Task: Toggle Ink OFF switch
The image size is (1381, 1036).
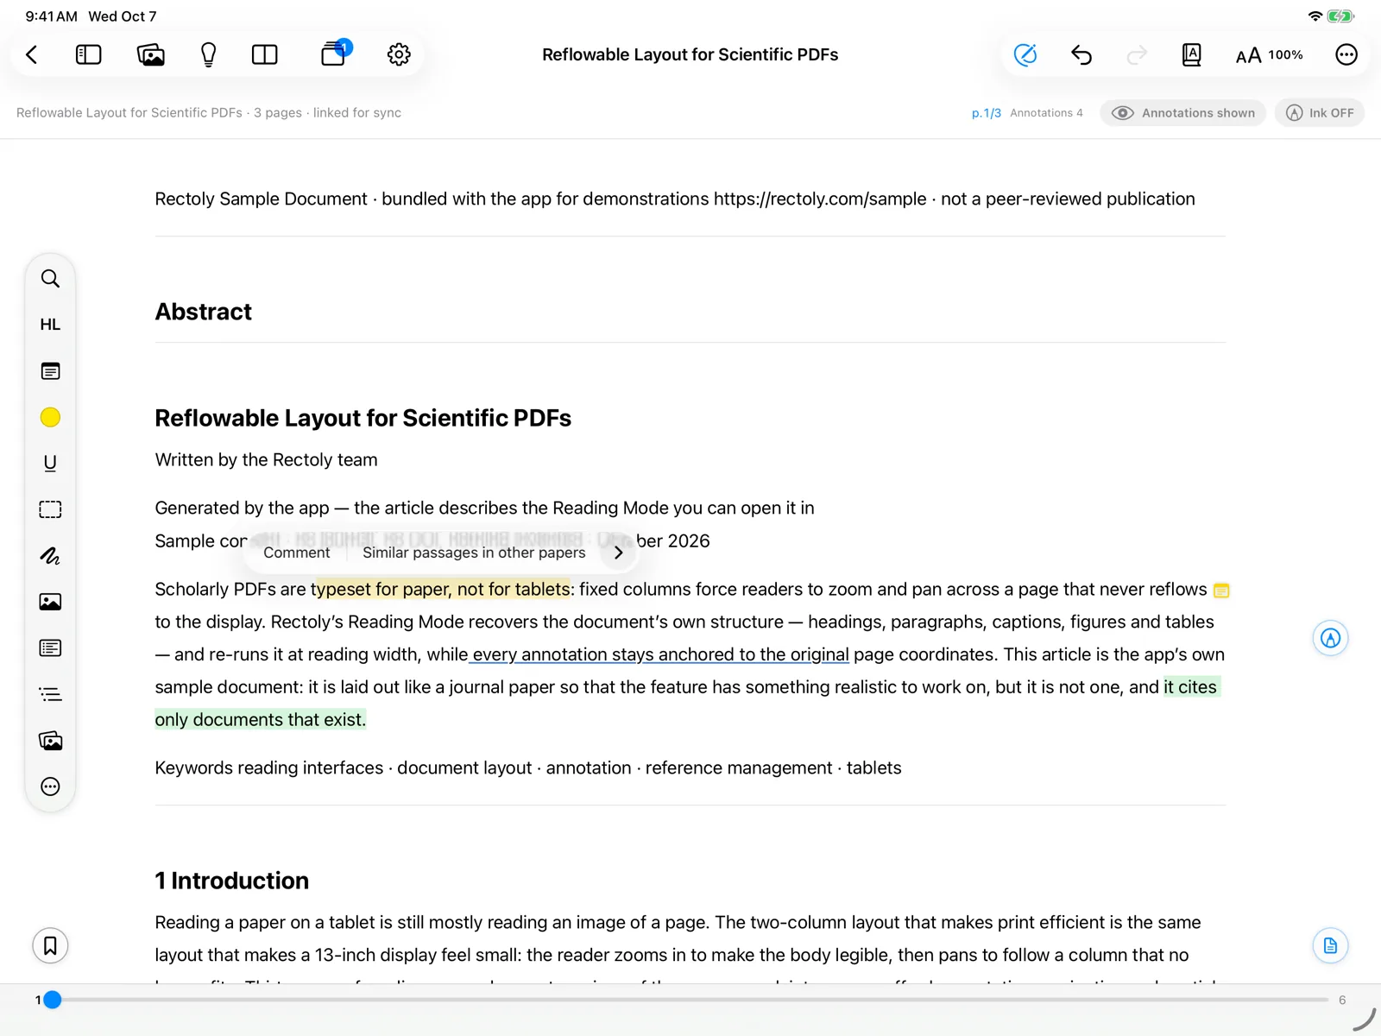Action: pyautogui.click(x=1319, y=113)
